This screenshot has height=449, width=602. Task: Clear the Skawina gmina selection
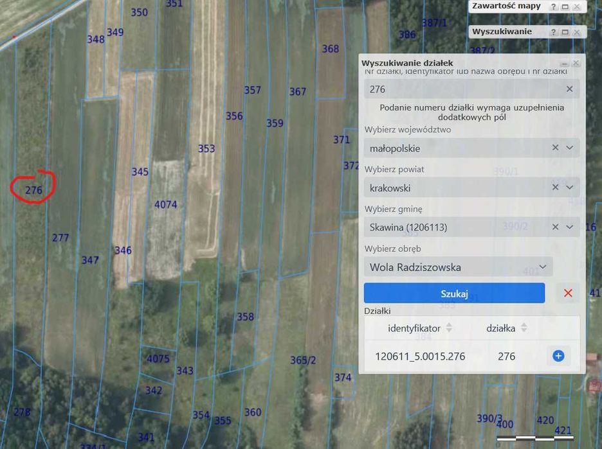555,227
